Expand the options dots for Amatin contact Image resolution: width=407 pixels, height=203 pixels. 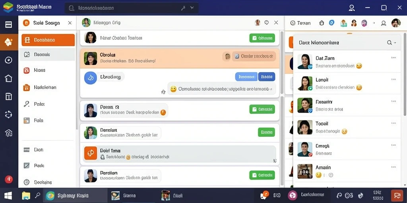(x=393, y=167)
